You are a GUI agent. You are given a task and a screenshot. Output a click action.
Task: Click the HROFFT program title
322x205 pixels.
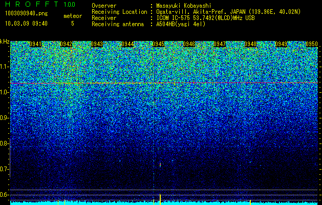[32, 4]
